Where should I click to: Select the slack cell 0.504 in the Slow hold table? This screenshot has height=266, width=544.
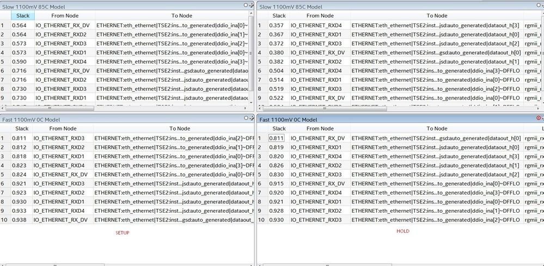[x=279, y=71]
